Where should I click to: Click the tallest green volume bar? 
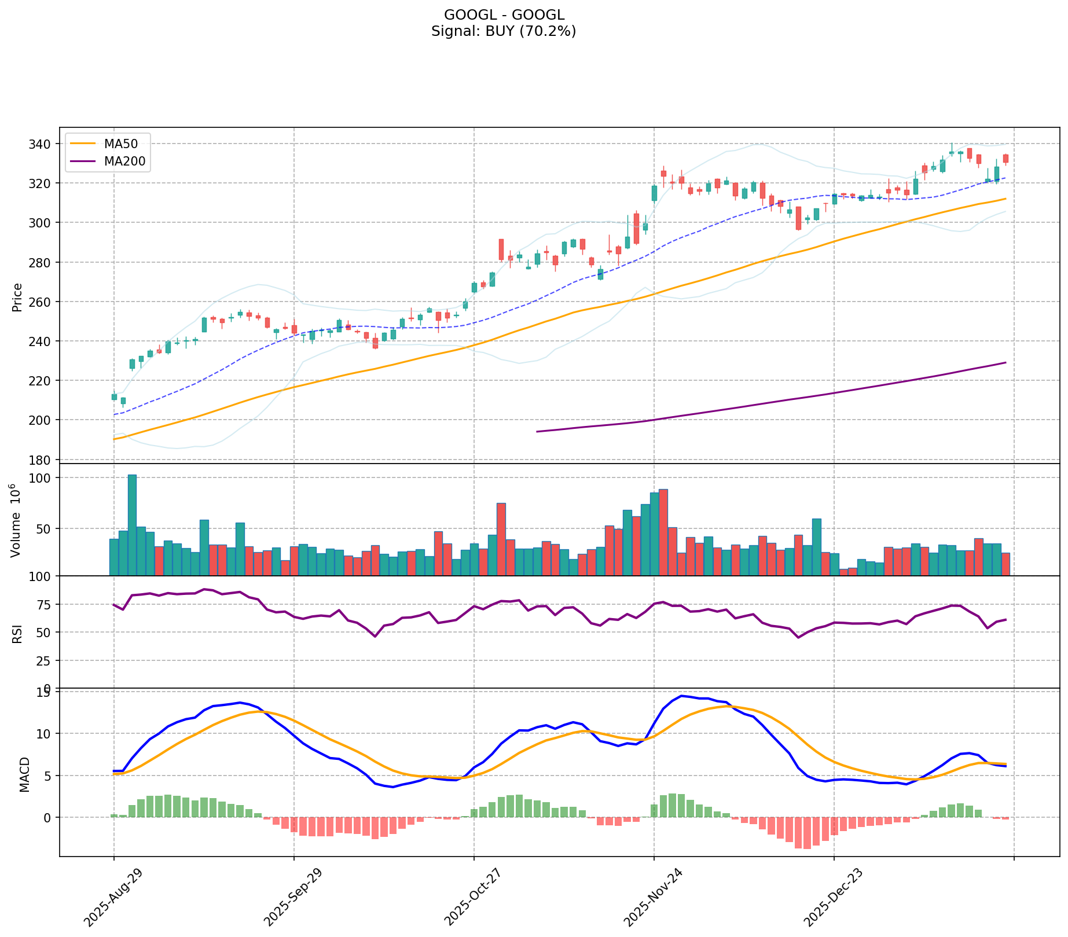pyautogui.click(x=132, y=525)
